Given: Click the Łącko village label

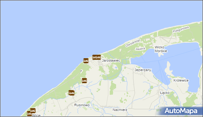Looking at the screenshot, I should click(165, 93).
